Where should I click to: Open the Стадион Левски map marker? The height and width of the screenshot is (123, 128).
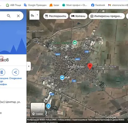(x=75, y=43)
